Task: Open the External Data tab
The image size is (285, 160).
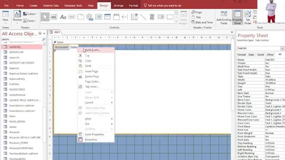Action: tap(51, 5)
